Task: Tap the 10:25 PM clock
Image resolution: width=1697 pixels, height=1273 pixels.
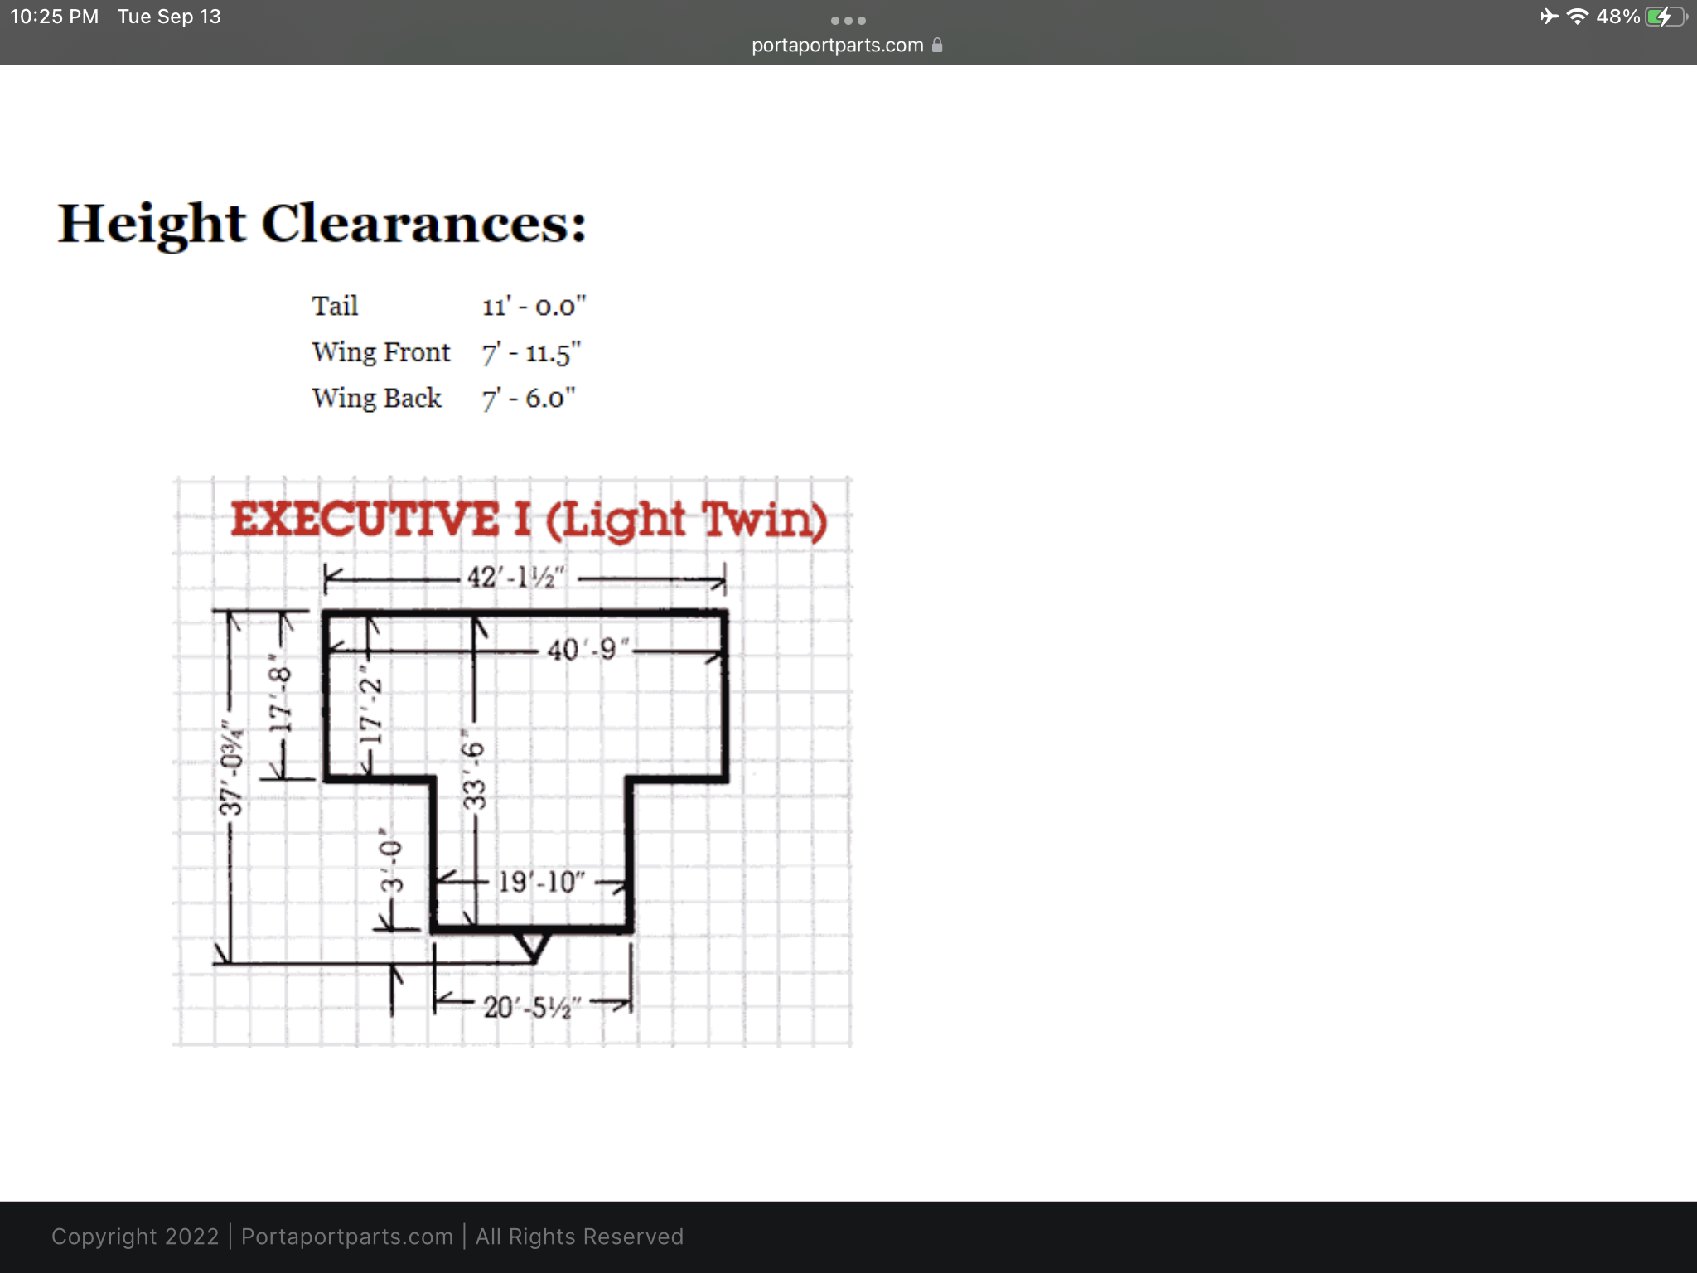Action: [x=55, y=17]
